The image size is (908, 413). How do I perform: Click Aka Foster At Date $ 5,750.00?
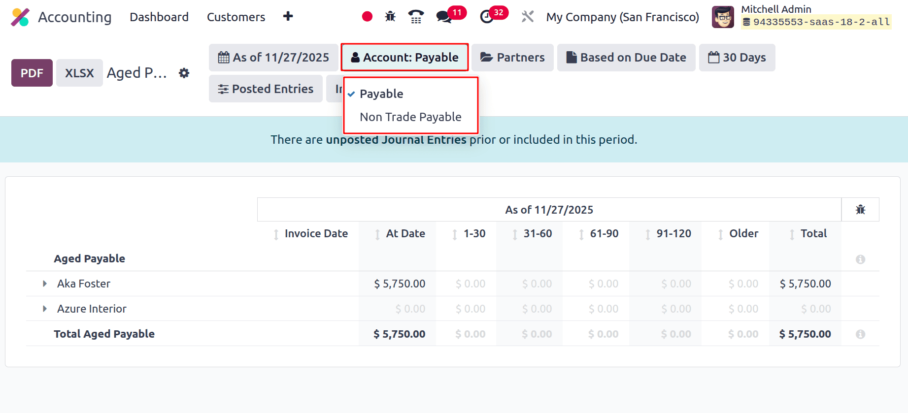point(400,284)
